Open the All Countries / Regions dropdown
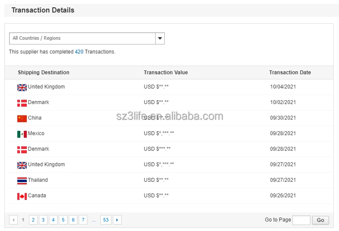The width and height of the screenshot is (339, 231). click(x=82, y=38)
